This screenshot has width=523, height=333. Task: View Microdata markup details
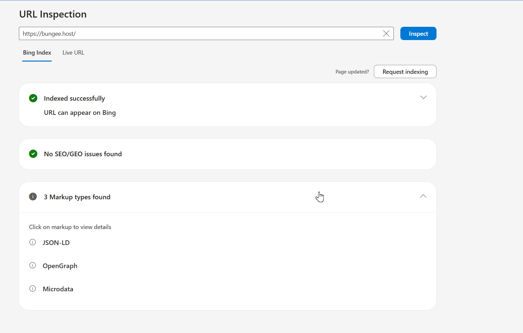(58, 289)
